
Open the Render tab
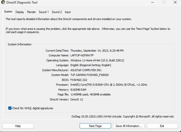tap(31, 12)
